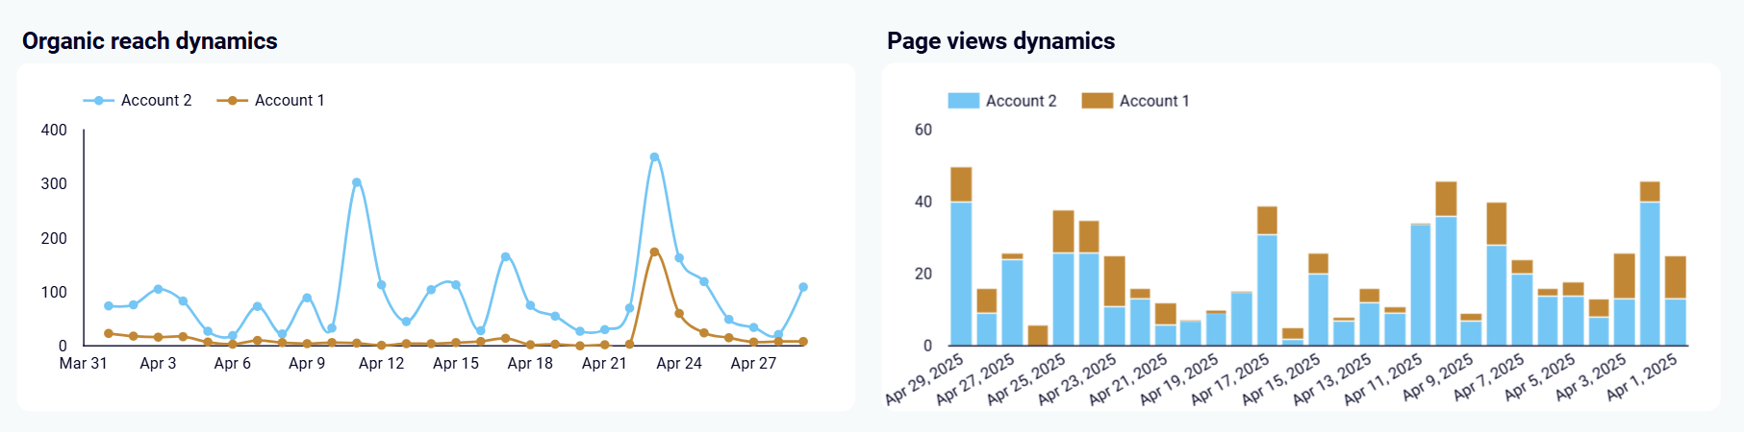Image resolution: width=1744 pixels, height=432 pixels.
Task: Click the Apr 17, 2025 bar's blue segment
Action: [x=1267, y=290]
